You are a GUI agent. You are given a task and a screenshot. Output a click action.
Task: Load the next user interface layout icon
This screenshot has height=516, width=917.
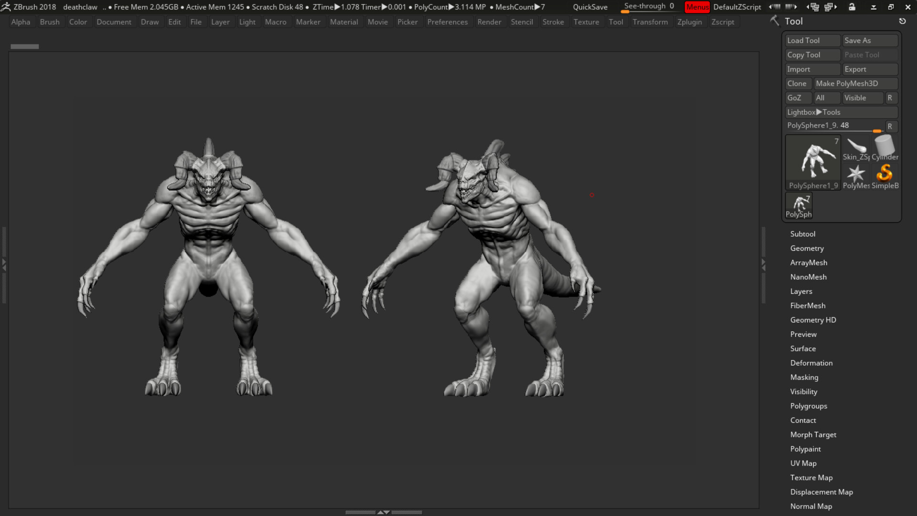tap(831, 7)
